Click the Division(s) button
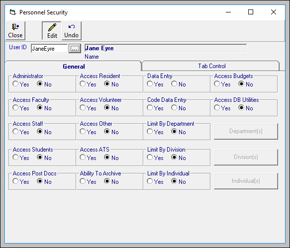 (246, 157)
